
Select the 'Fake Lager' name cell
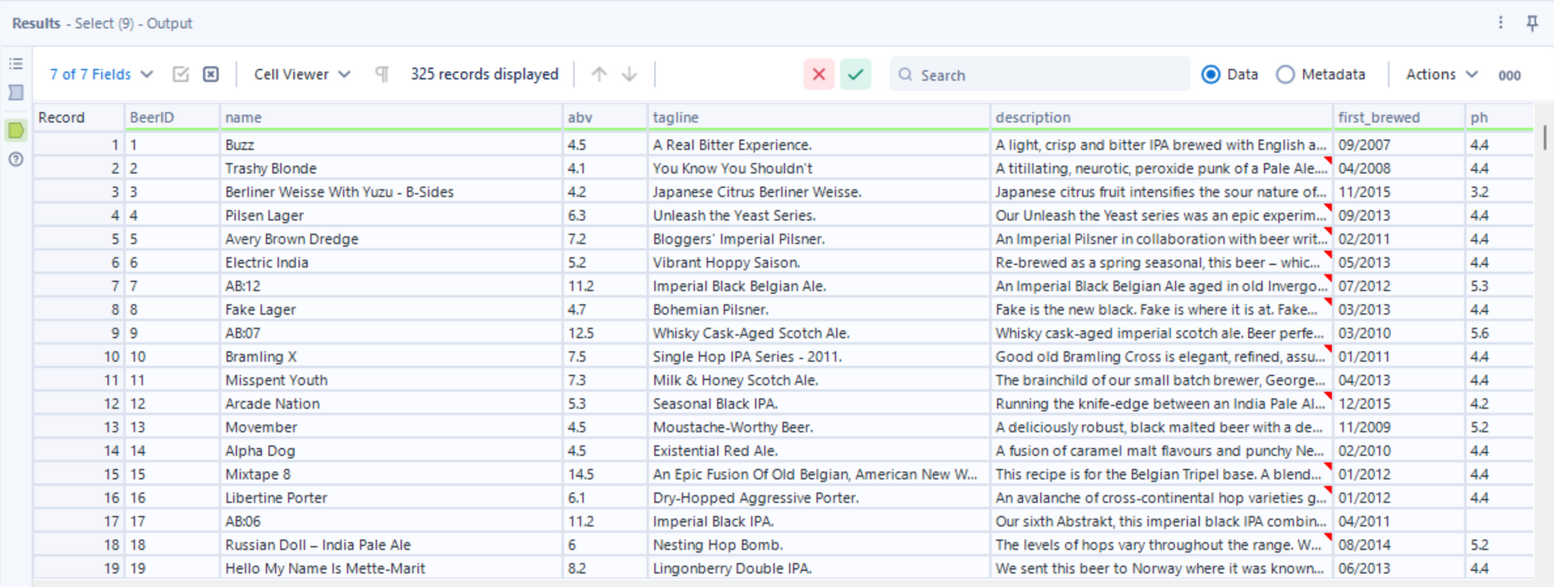point(391,310)
